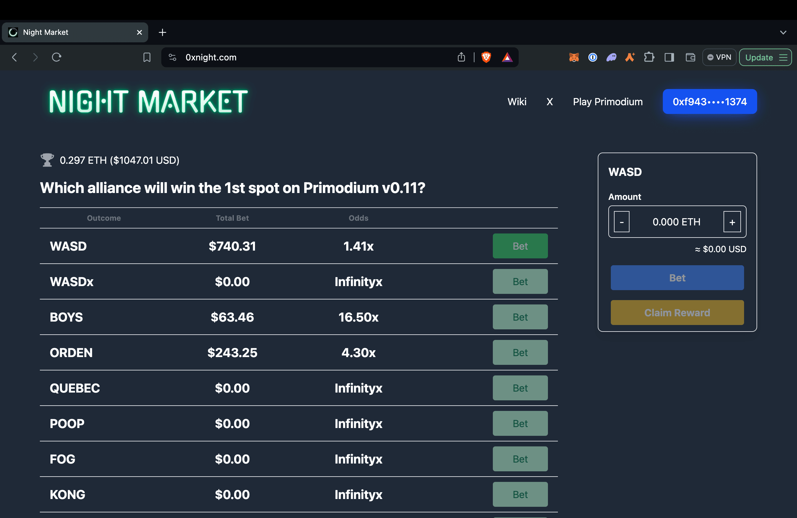Open the 1Password extension icon
The height and width of the screenshot is (518, 797).
click(x=593, y=57)
